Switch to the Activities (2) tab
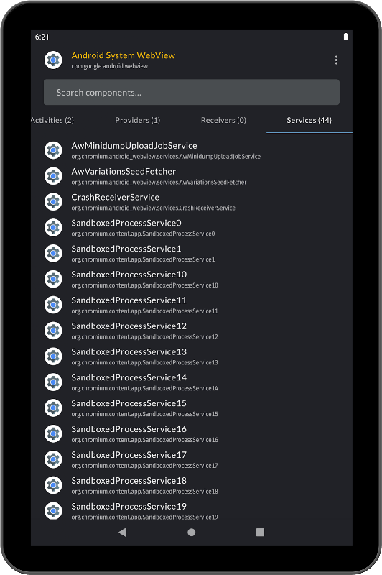Viewport: 382px width, 575px height. [52, 120]
